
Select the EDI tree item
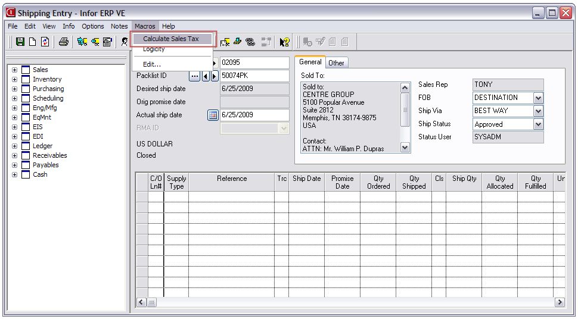point(38,136)
